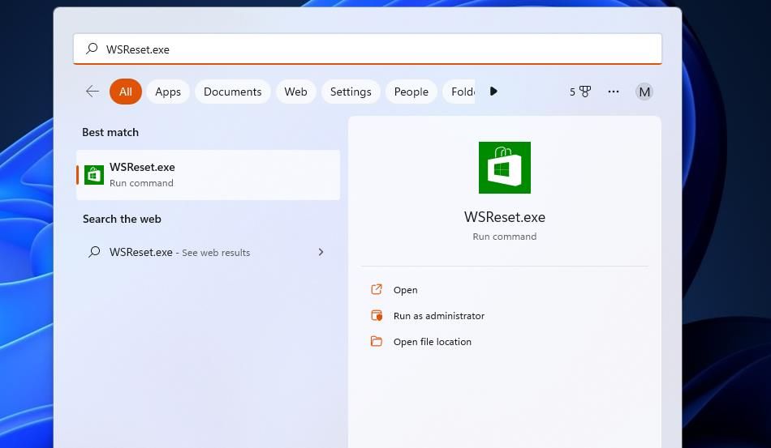Select the All filter tab
Screen dimensions: 771x448
(x=125, y=92)
